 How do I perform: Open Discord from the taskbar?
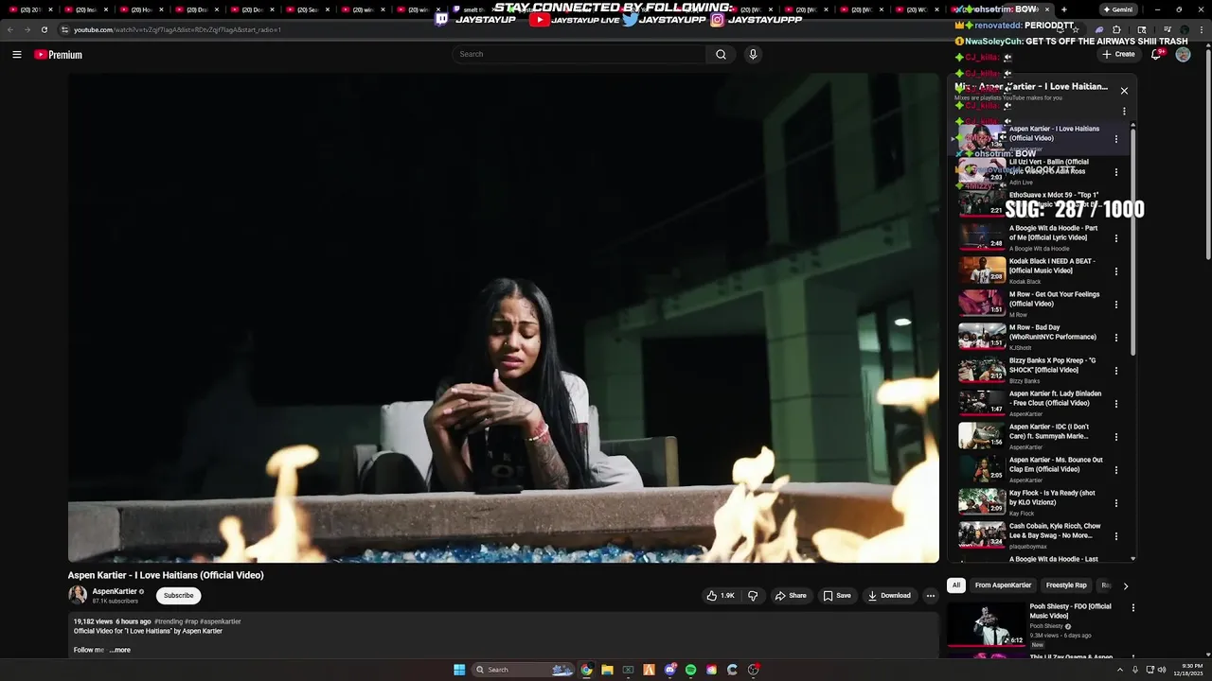pyautogui.click(x=669, y=670)
